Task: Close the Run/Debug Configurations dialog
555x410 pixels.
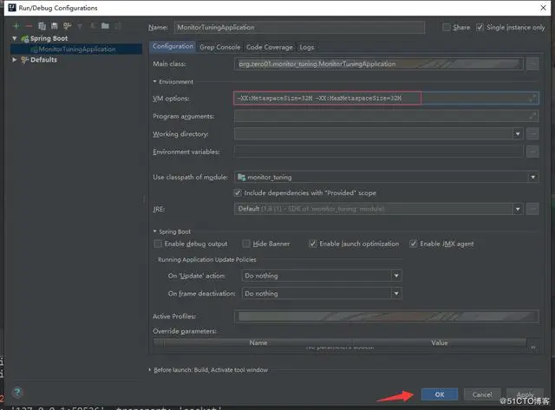Action: (x=544, y=8)
